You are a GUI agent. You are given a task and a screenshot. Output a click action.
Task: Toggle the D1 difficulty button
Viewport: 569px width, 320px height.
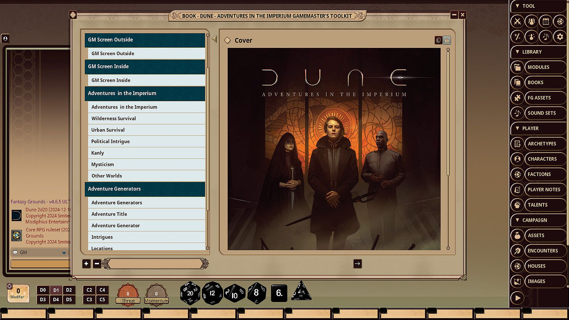pyautogui.click(x=56, y=290)
